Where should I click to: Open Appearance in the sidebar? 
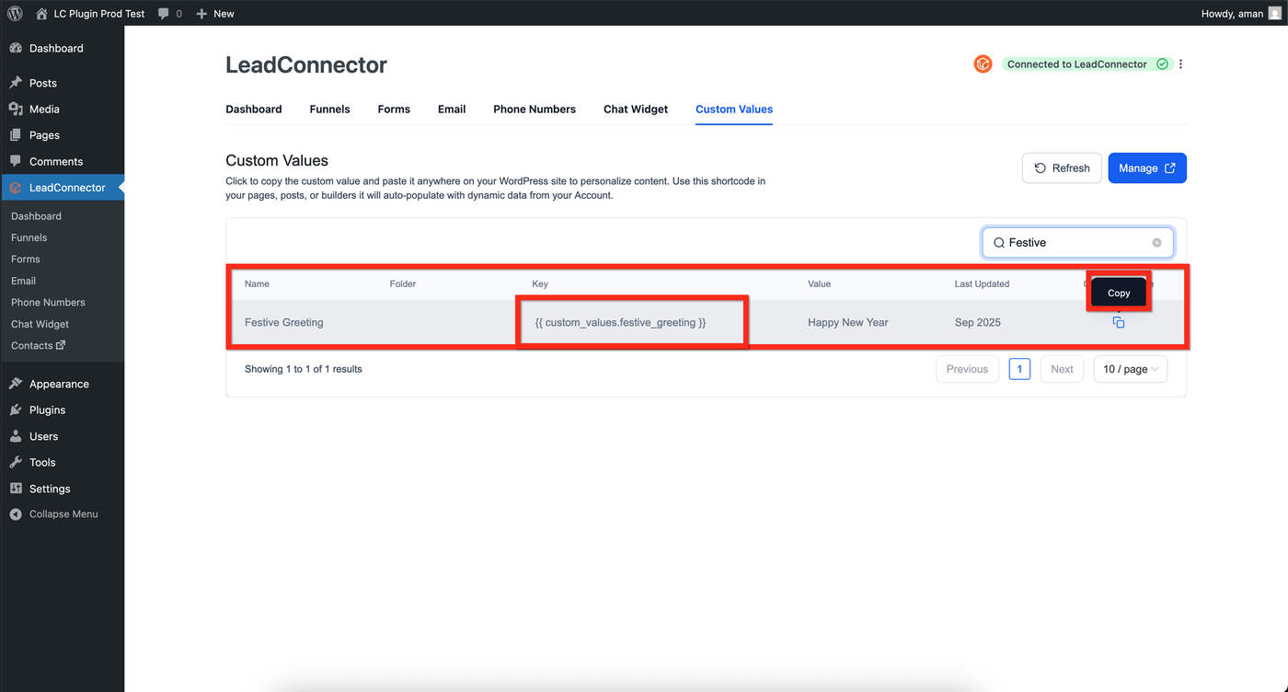pyautogui.click(x=59, y=384)
